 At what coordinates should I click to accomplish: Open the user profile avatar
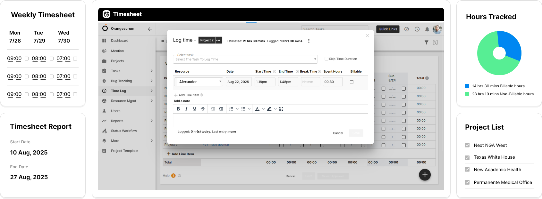tap(437, 29)
